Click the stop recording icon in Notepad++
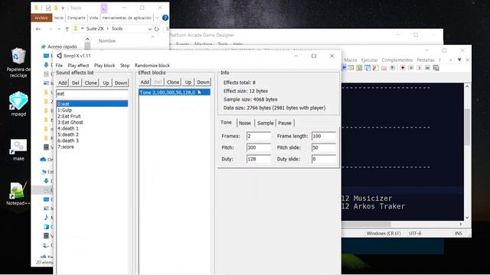This screenshot has width=490, height=275. (x=411, y=68)
